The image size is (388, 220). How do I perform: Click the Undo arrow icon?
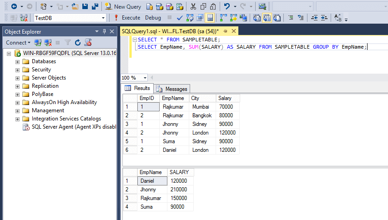[227, 6]
